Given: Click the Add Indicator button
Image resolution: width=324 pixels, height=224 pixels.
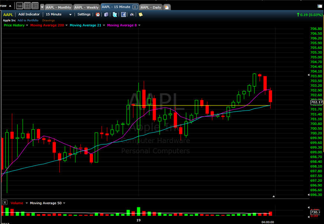Looking at the screenshot, I should [x=29, y=14].
